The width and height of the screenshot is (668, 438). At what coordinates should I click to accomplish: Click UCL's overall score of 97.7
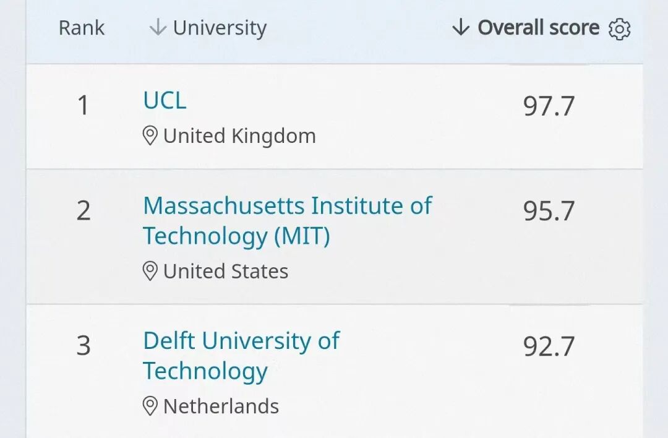549,106
